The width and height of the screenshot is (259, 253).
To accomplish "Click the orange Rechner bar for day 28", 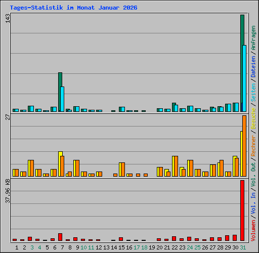I will (x=222, y=168).
